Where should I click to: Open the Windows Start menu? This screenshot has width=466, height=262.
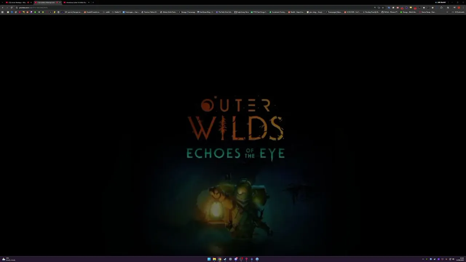[209, 259]
